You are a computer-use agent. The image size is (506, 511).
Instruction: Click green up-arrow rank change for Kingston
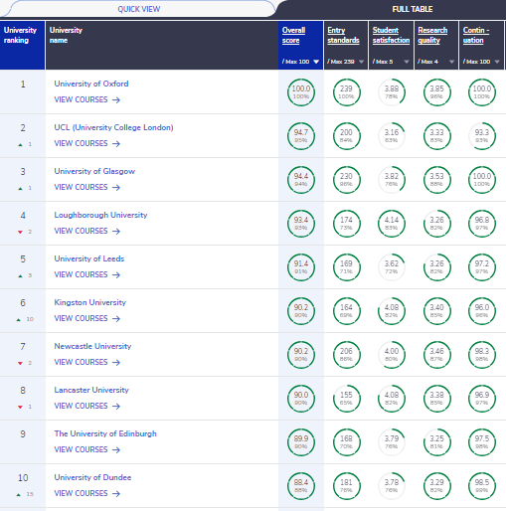pyautogui.click(x=19, y=320)
